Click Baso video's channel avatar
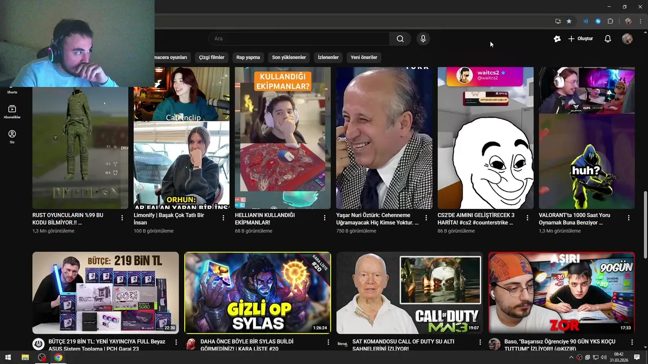The width and height of the screenshot is (648, 364). pos(494,344)
